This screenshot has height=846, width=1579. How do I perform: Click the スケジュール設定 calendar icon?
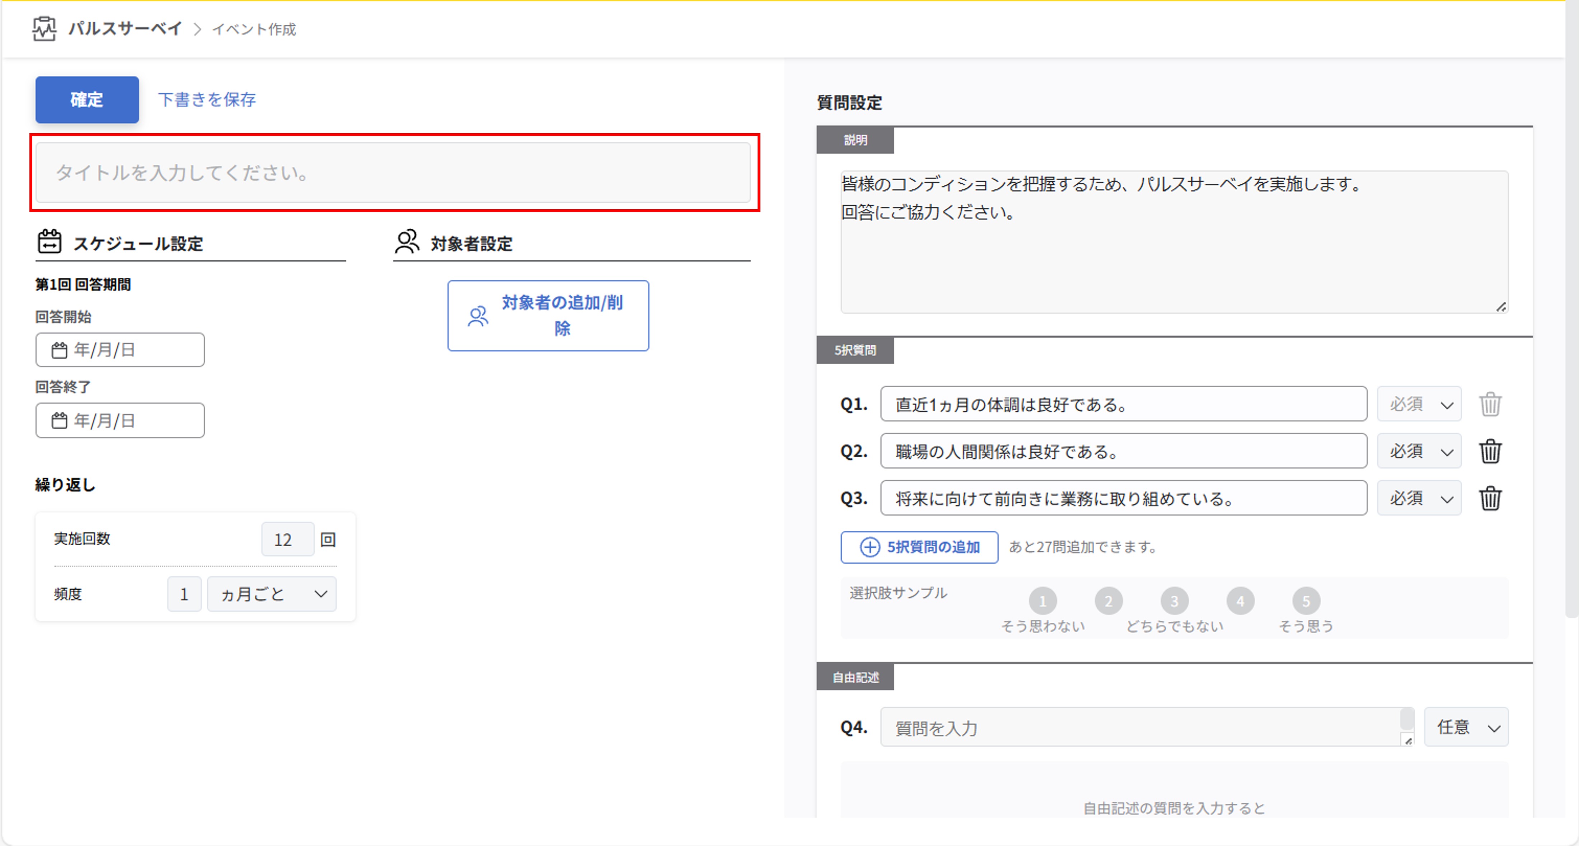(49, 242)
